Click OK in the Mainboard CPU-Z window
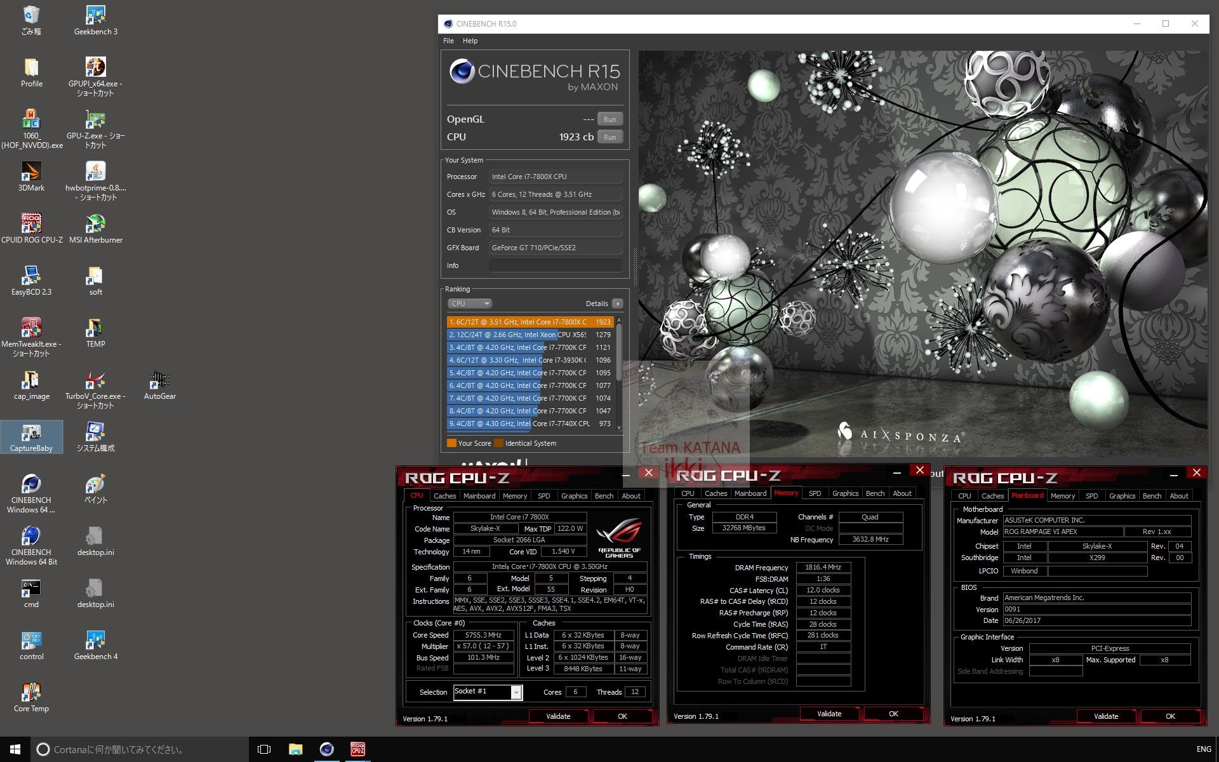The height and width of the screenshot is (762, 1219). coord(1170,716)
